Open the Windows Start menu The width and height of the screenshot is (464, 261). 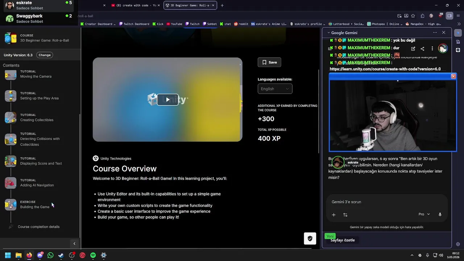(x=8, y=255)
